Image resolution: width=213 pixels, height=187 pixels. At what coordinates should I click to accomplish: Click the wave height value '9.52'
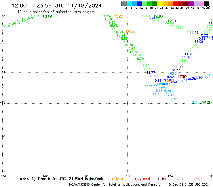tap(170, 77)
